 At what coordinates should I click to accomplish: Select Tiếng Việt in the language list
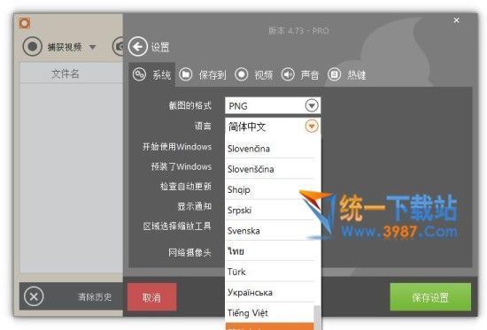pos(270,312)
